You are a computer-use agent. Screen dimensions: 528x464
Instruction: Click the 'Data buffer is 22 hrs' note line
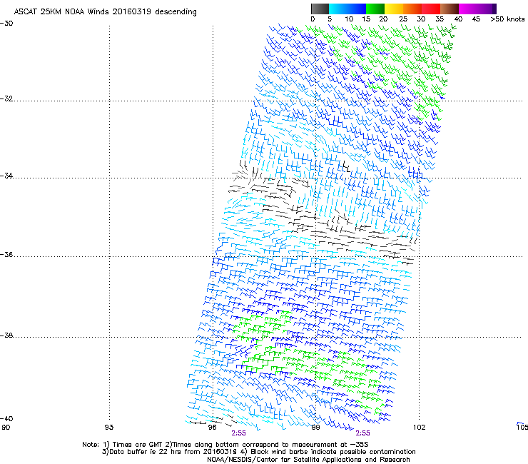[x=258, y=452]
